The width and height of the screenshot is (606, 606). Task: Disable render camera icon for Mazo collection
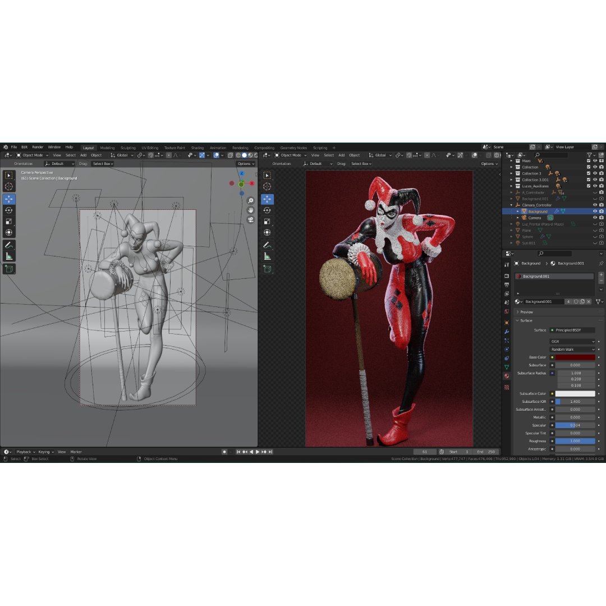(602, 161)
